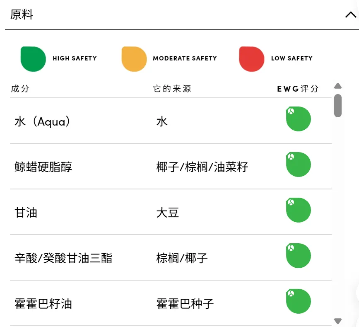Click the EWG评分 column header
This screenshot has width=359, height=327.
tap(297, 88)
